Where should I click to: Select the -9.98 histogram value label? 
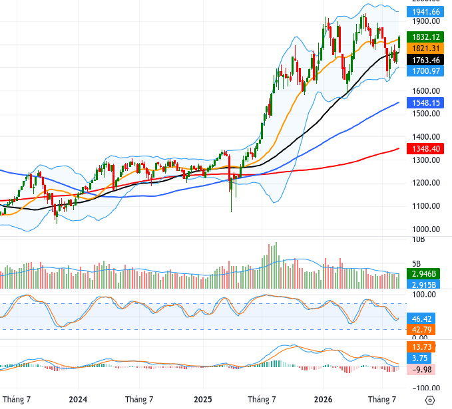pos(421,369)
